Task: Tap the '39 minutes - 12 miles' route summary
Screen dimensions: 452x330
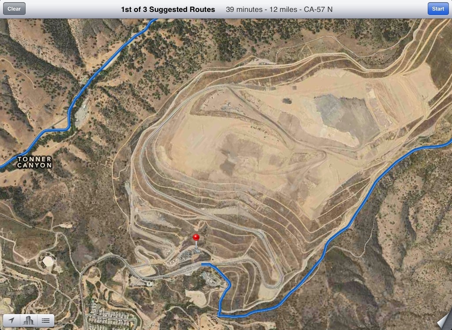Action: 261,10
